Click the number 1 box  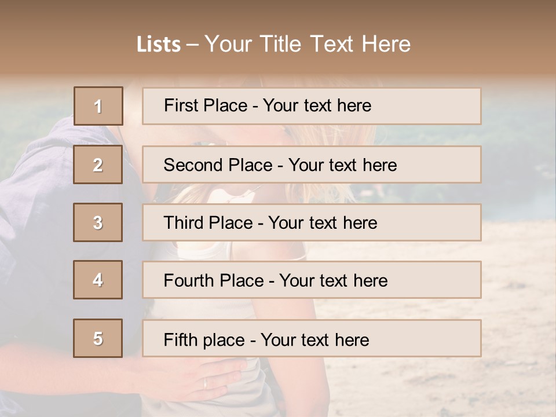(98, 106)
